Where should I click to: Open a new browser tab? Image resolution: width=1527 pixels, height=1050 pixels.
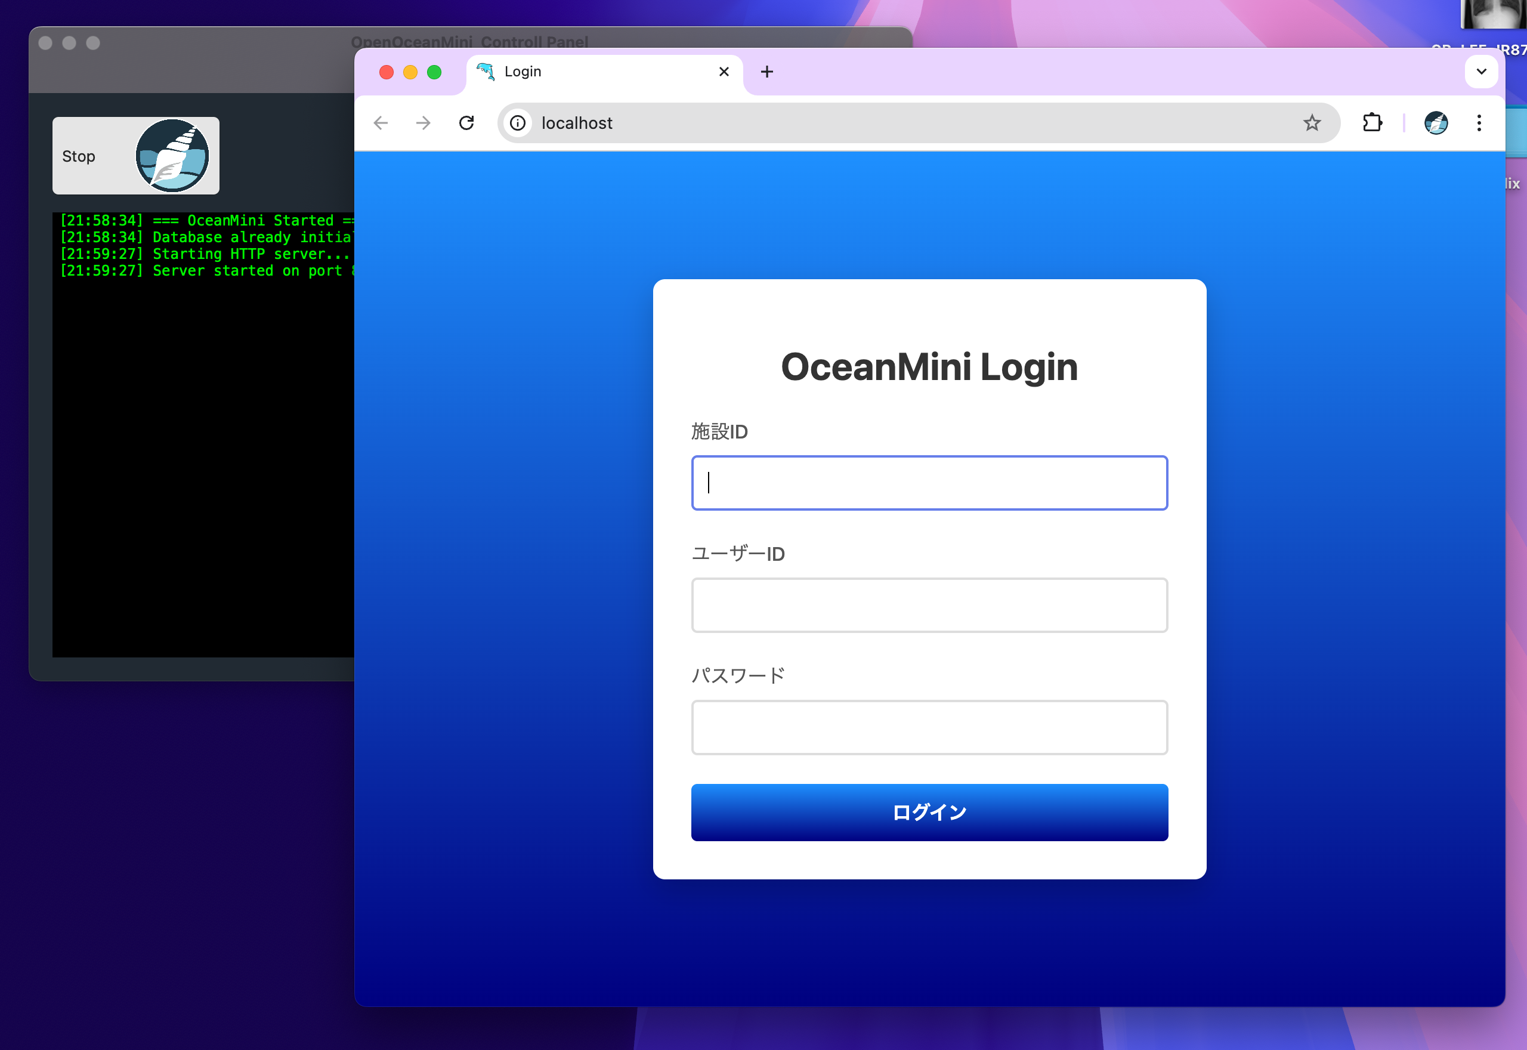tap(767, 72)
